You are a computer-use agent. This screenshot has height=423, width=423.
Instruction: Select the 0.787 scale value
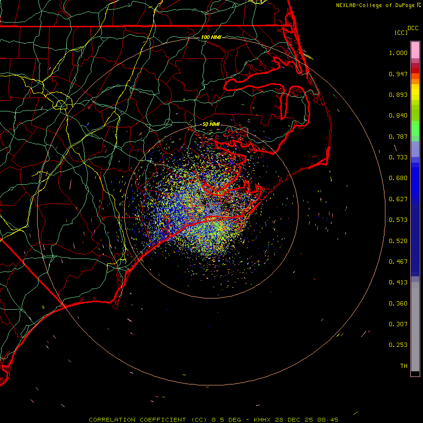[x=398, y=136]
